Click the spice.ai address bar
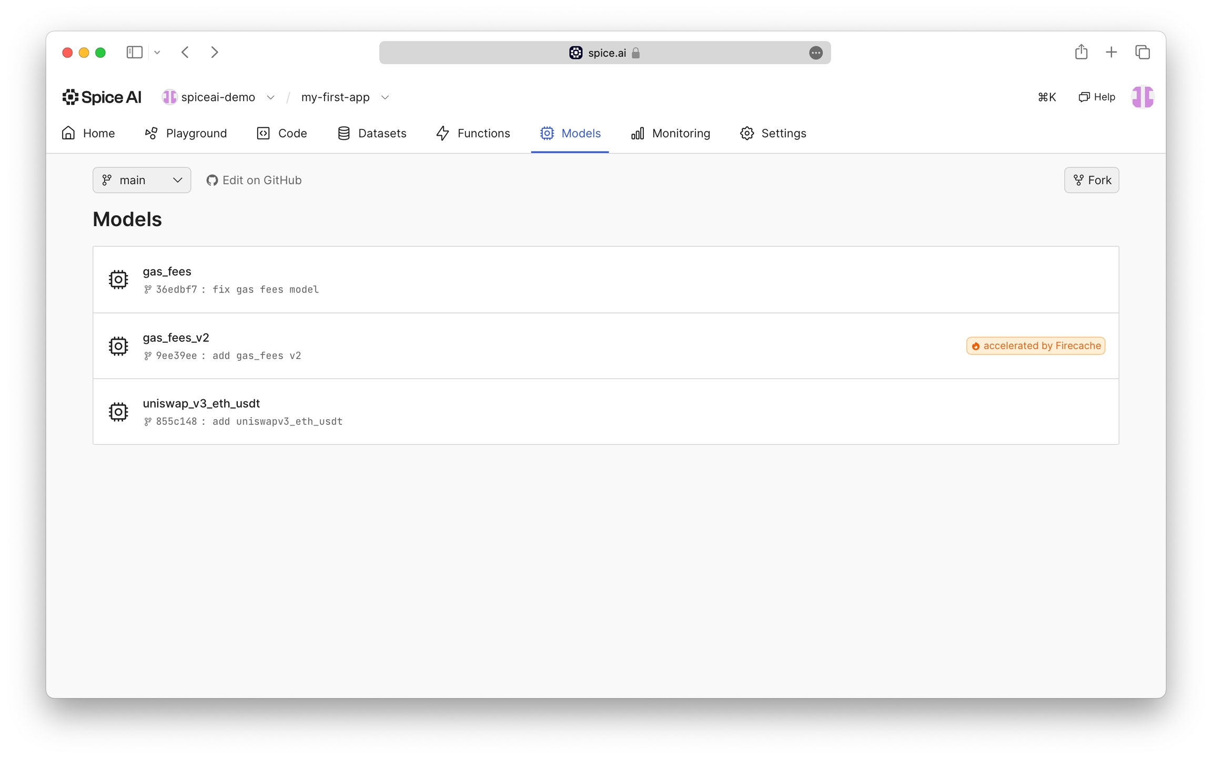Viewport: 1212px width, 759px height. (604, 53)
